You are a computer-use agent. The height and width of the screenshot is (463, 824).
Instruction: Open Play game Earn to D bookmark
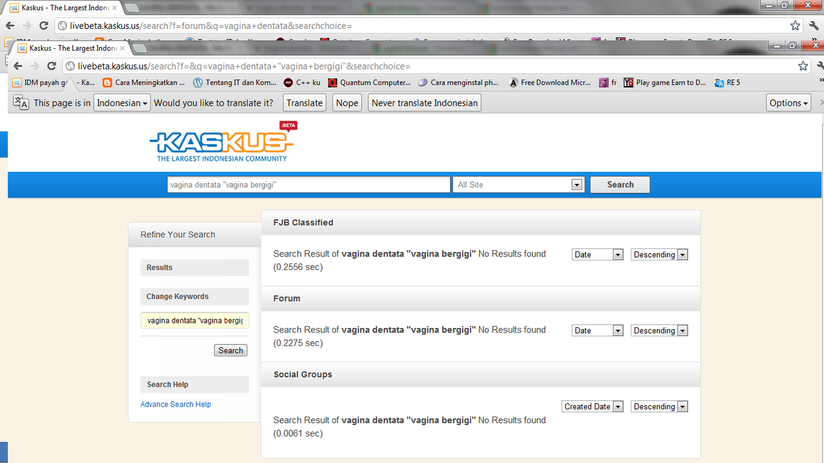click(665, 82)
